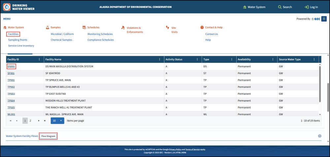
Task: Open Sampling Points menu item
Action: [17, 40]
